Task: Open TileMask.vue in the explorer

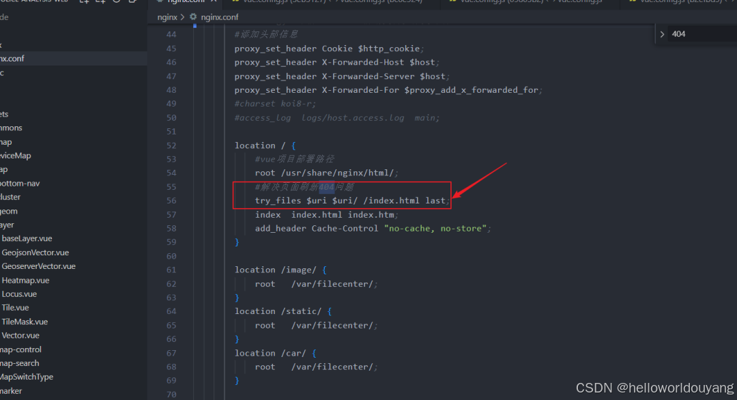Action: tap(25, 322)
